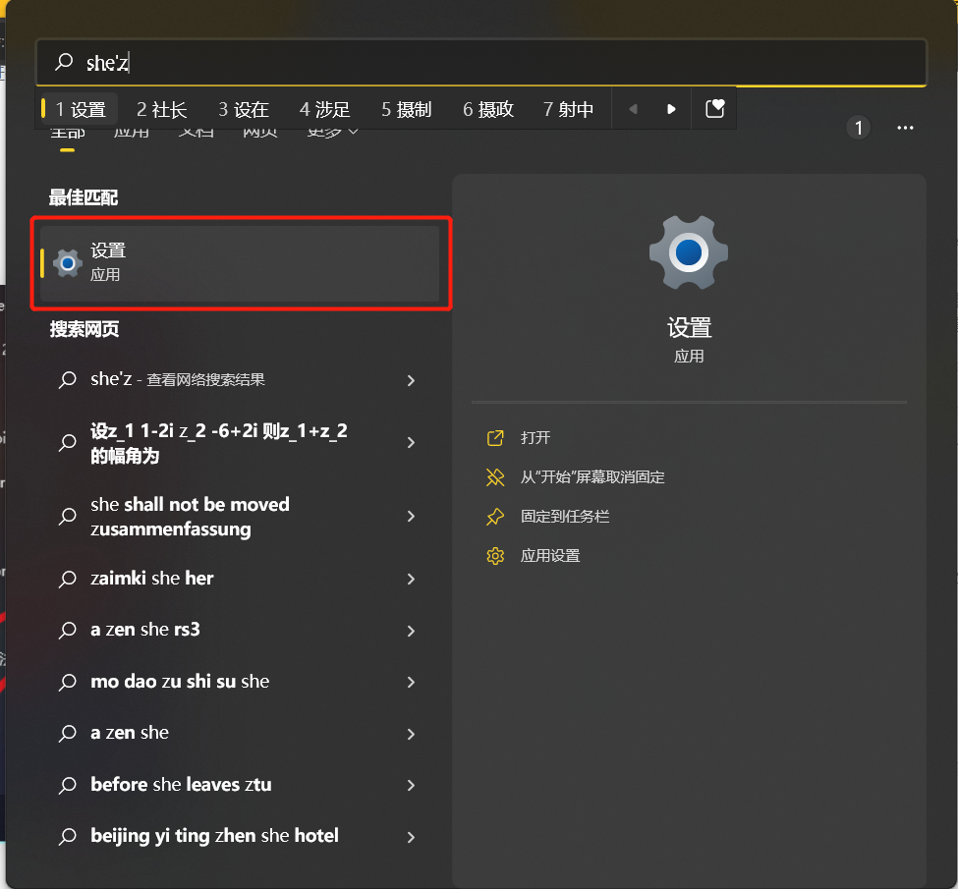Click the search text field containing she'z

point(481,62)
